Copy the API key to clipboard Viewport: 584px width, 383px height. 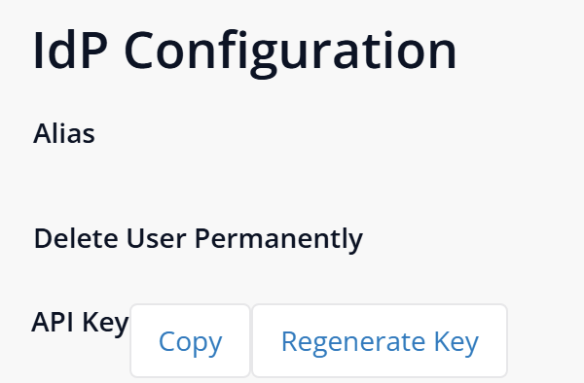coord(190,340)
